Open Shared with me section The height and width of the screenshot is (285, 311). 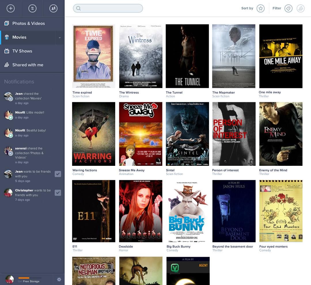coord(32,65)
